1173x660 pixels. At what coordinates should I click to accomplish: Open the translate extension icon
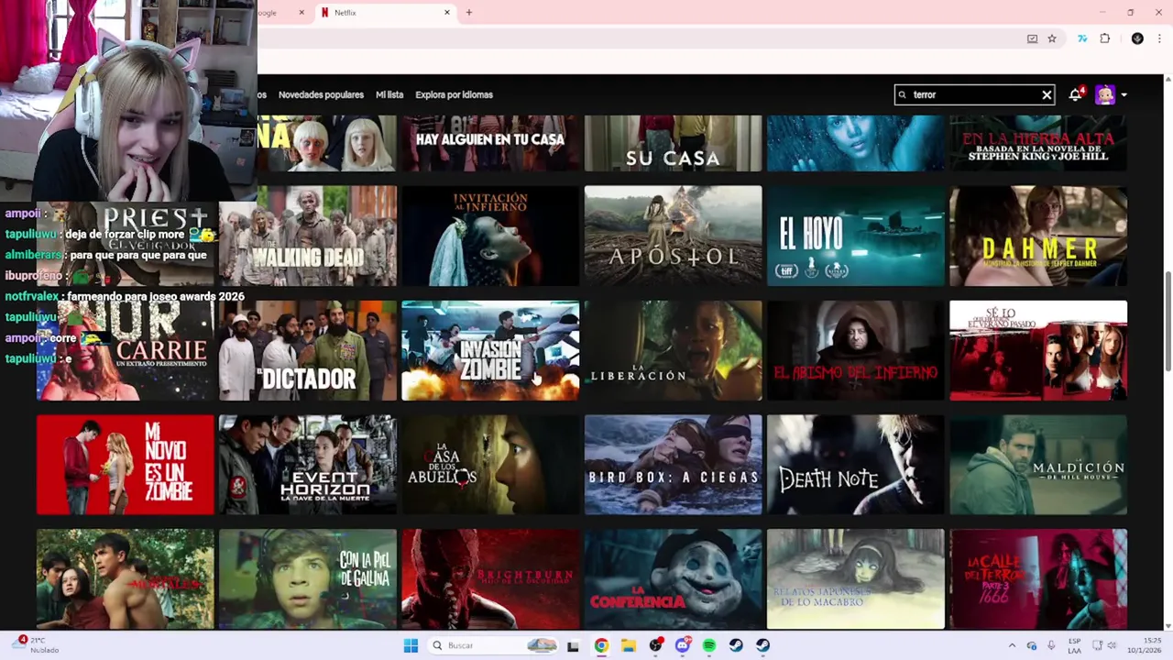click(x=1082, y=38)
